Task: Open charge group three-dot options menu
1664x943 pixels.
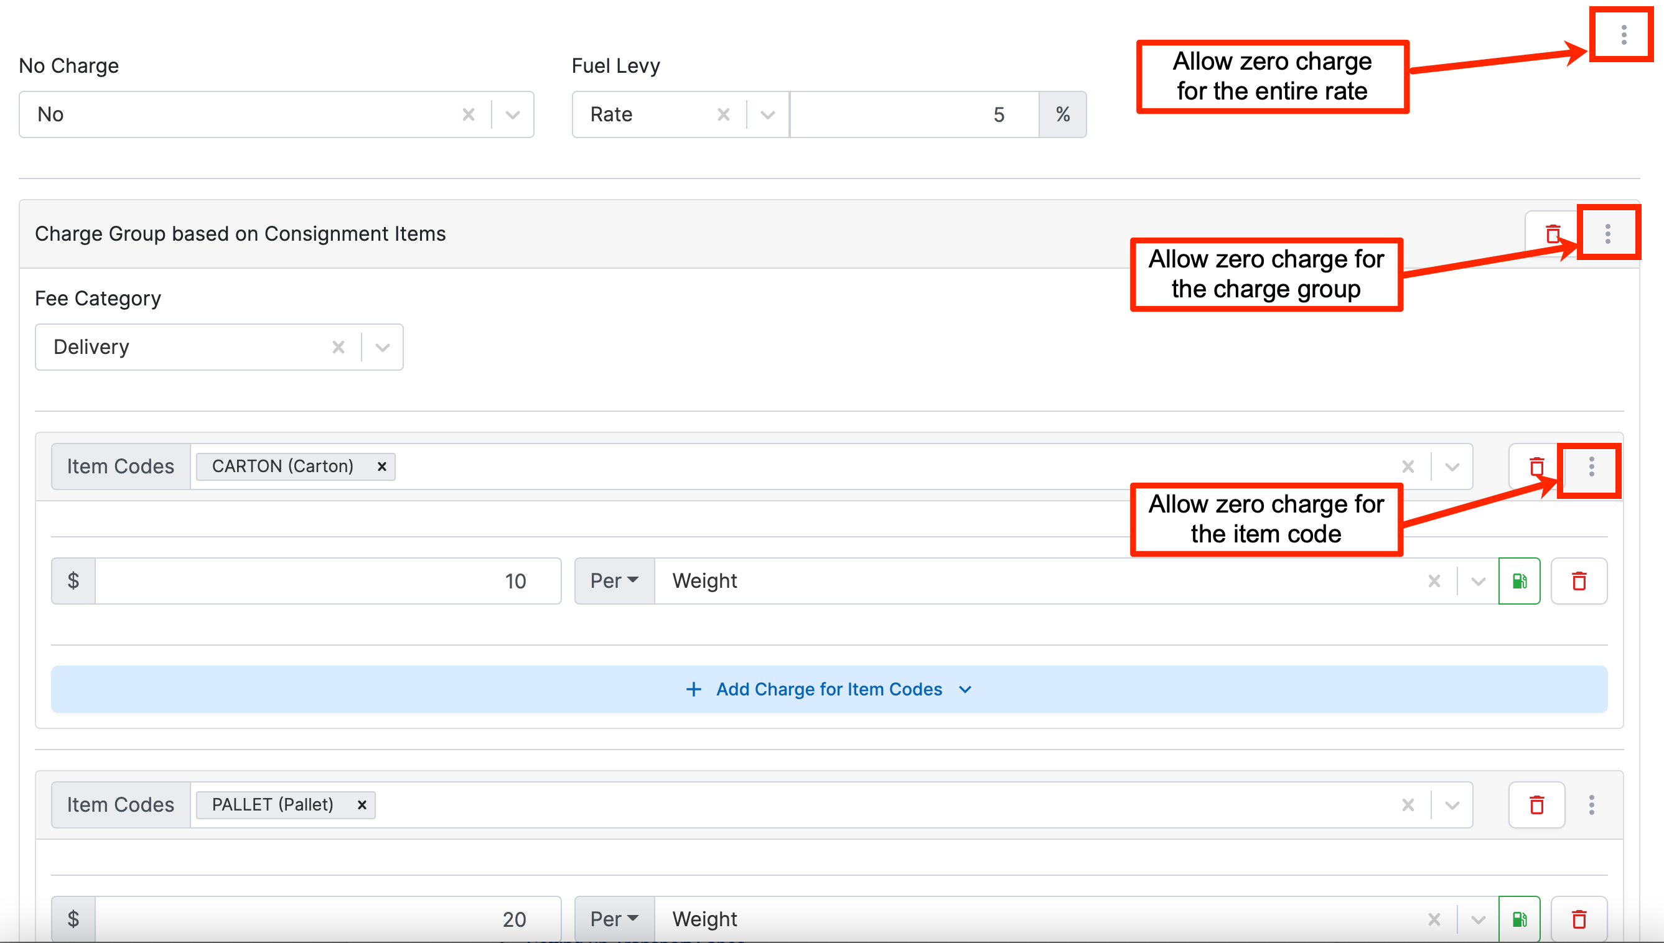Action: click(x=1607, y=234)
